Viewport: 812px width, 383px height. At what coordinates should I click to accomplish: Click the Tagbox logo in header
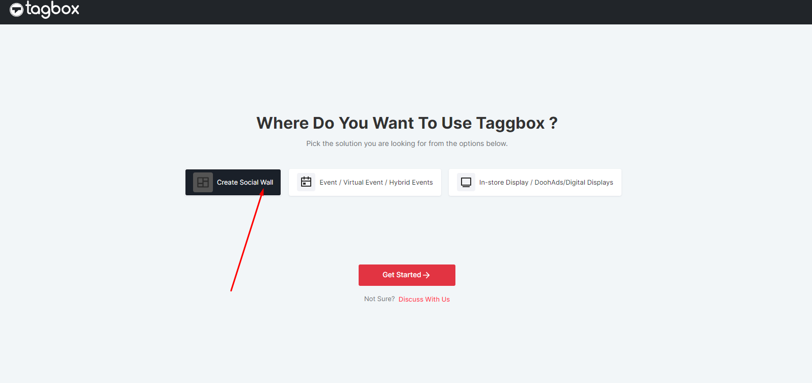(44, 9)
